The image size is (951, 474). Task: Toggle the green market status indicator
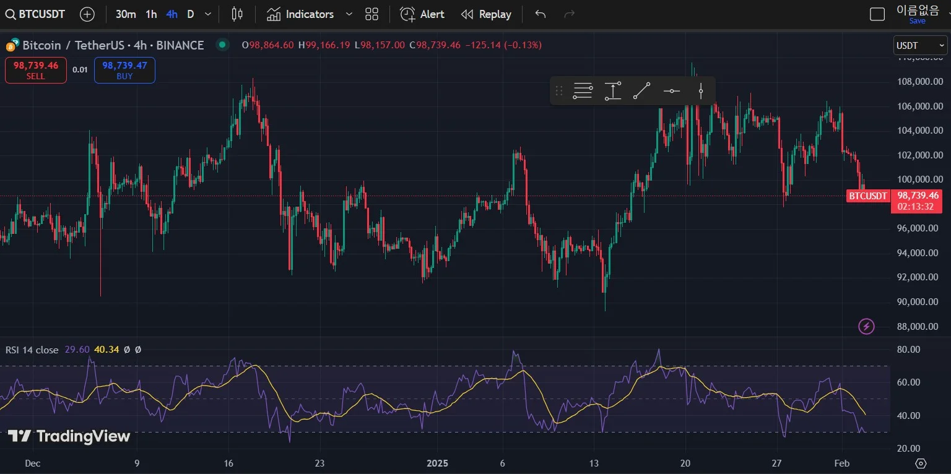point(222,45)
